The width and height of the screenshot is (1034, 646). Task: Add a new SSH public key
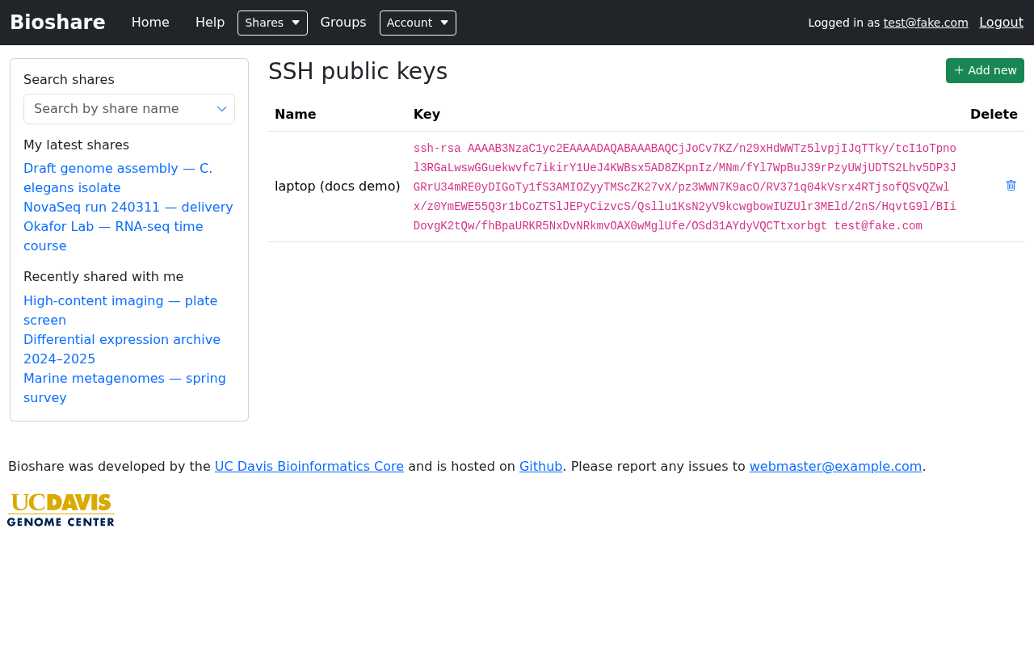(x=985, y=70)
